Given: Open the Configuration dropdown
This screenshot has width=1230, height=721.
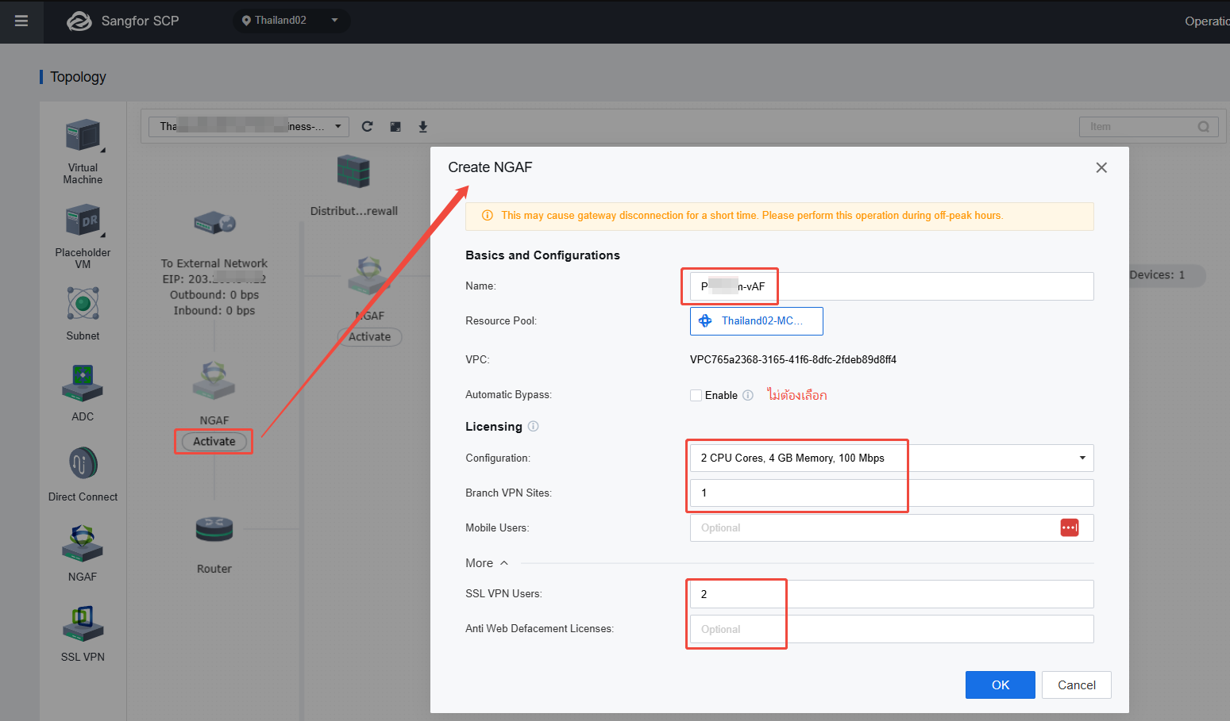Looking at the screenshot, I should [892, 458].
